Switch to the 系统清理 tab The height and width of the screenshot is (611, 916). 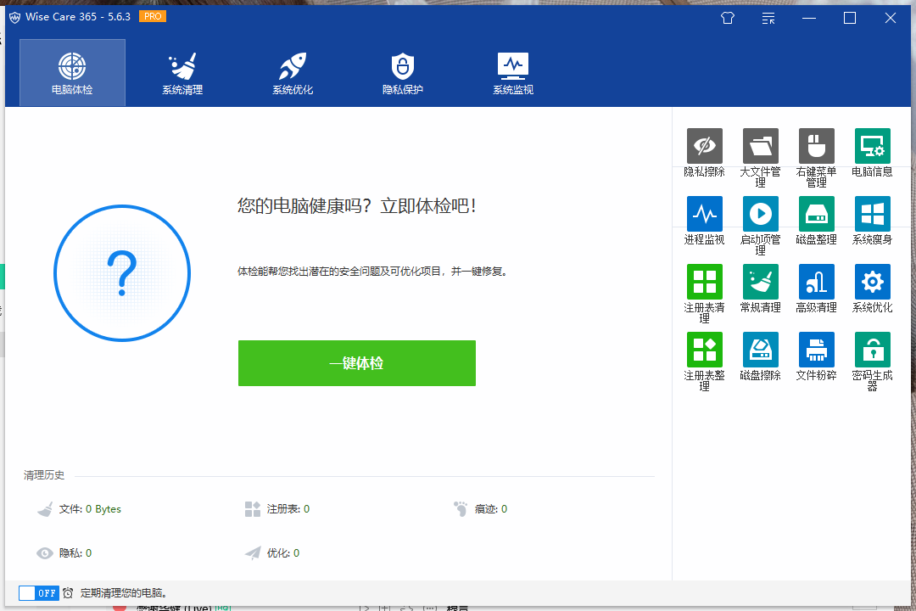pyautogui.click(x=182, y=72)
